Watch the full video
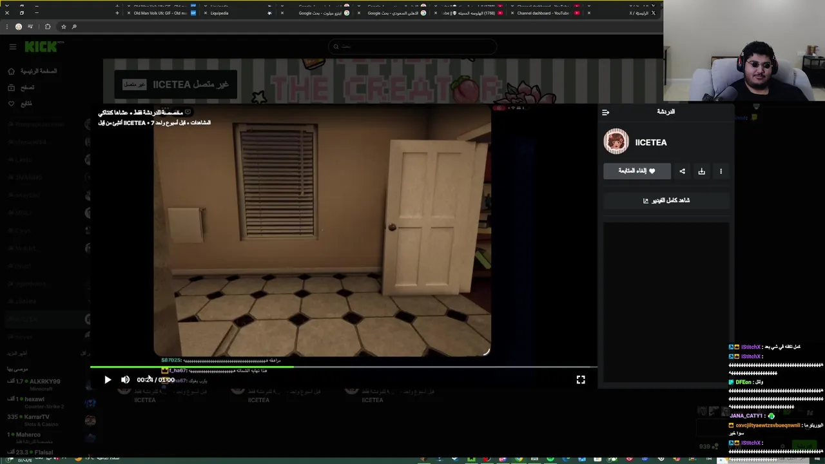 click(x=666, y=200)
